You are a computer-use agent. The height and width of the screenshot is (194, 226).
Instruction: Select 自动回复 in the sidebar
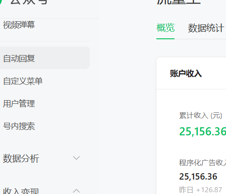45,58
